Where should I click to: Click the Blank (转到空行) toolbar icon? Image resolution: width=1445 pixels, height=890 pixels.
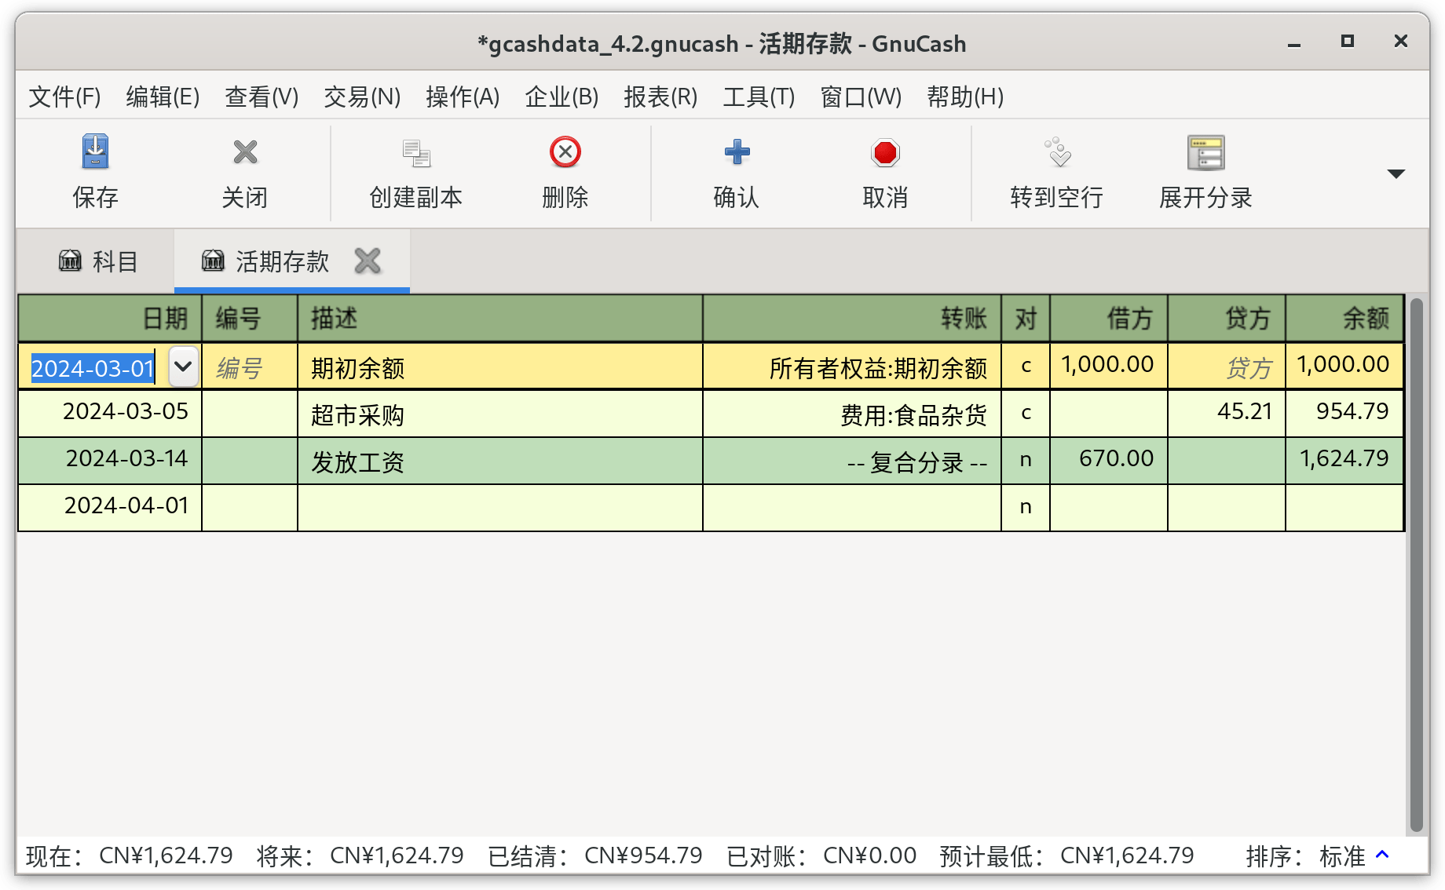1057,152
